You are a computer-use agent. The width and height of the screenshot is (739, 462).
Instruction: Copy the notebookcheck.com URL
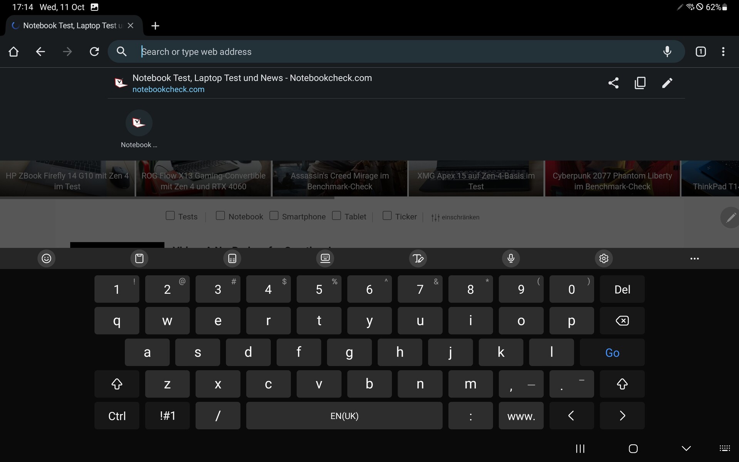coord(640,83)
